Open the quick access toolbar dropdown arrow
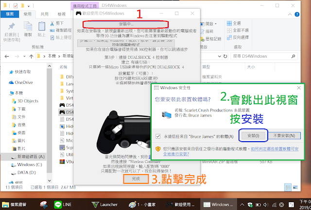The width and height of the screenshot is (311, 210). point(29,6)
